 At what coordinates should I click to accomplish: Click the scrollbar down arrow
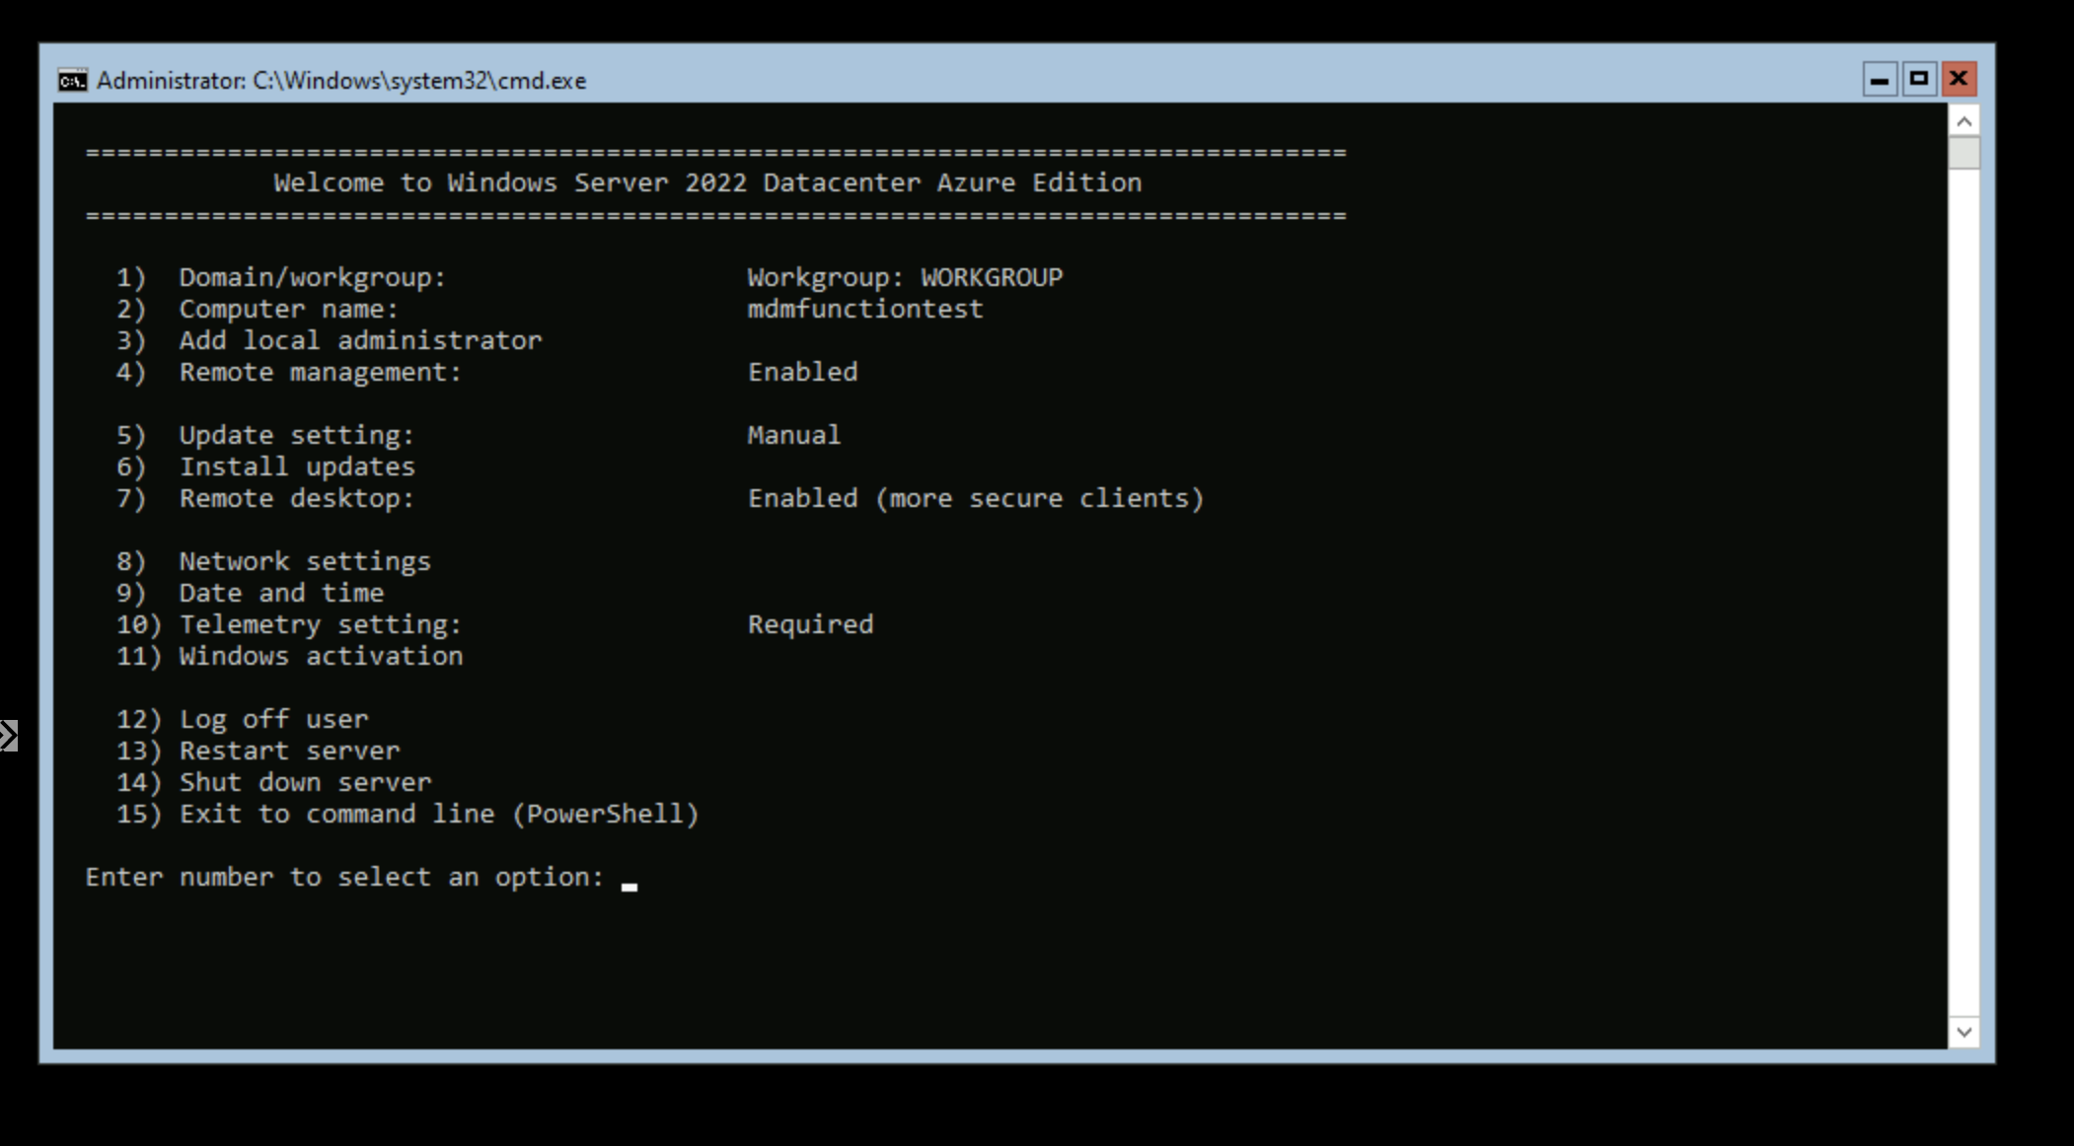1963,1032
